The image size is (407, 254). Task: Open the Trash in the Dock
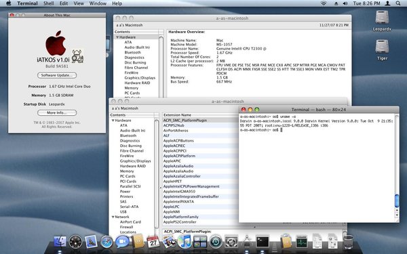[x=348, y=242]
